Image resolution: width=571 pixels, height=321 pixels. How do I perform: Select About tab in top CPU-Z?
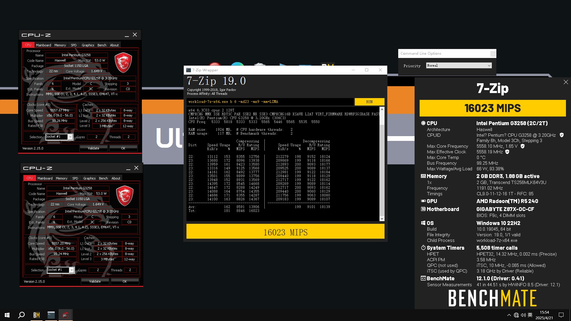pos(114,45)
